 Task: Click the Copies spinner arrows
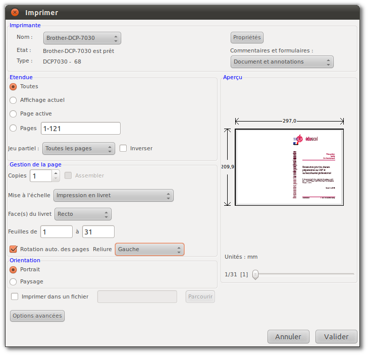click(56, 175)
